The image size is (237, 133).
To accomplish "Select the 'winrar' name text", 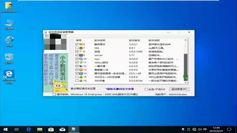I will click(99, 55).
